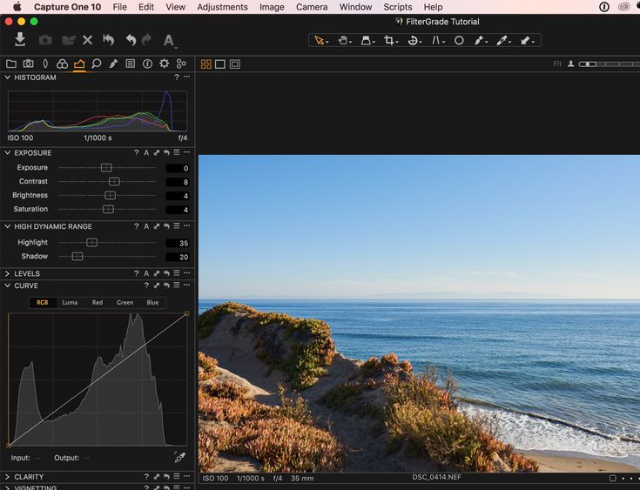Screen dimensions: 640x490
Task: Click the beach photo in viewer
Action: (x=419, y=313)
